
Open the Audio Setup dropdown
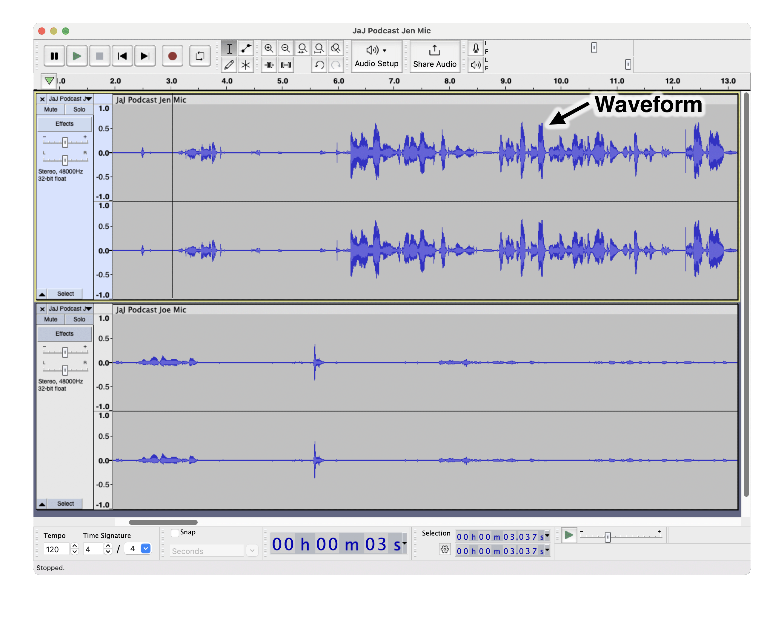[376, 56]
